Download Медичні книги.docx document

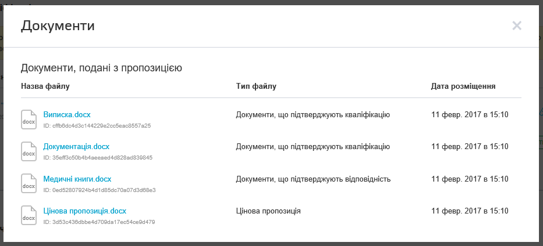pos(77,179)
